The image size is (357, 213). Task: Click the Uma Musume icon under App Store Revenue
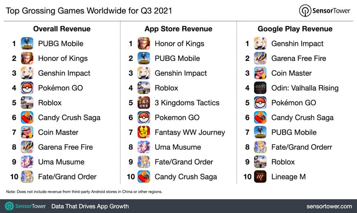pos(144,147)
